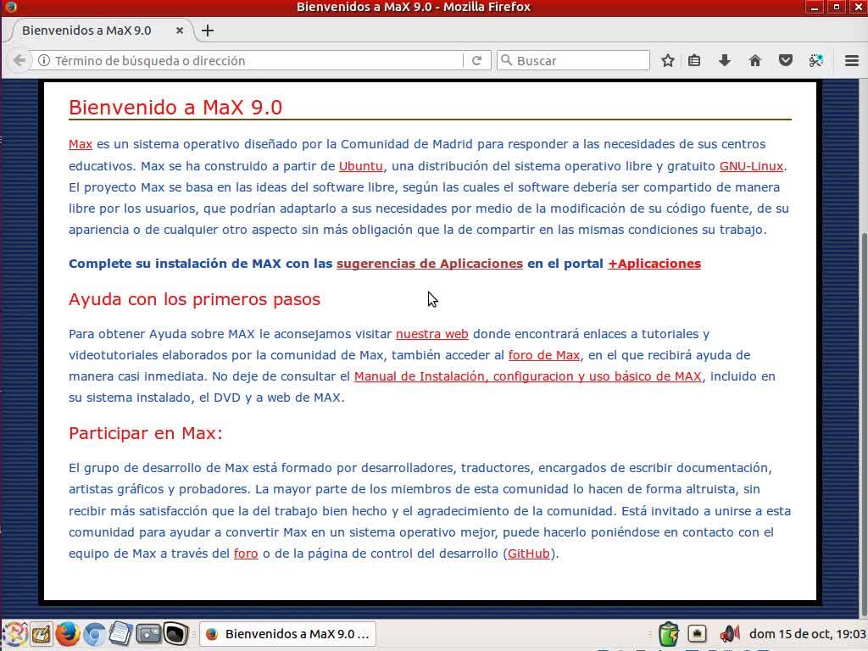Open the network connection tray icon
This screenshot has height=651, width=868.
pos(697,633)
